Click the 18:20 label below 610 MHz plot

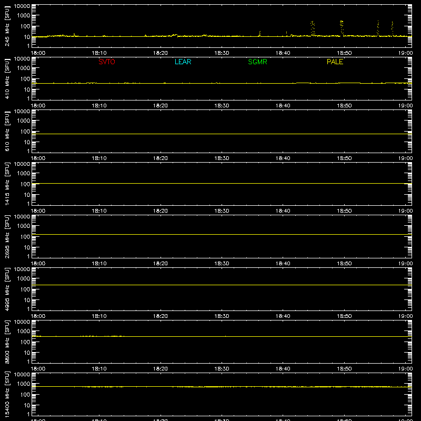pos(161,158)
